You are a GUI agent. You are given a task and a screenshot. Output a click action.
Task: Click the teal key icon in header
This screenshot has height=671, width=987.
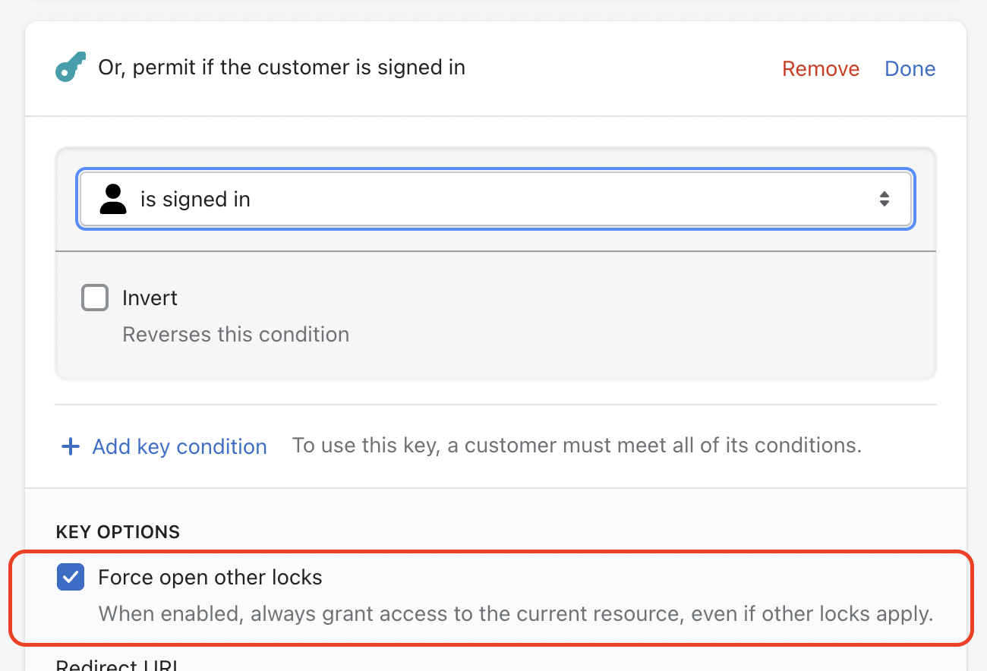click(71, 67)
